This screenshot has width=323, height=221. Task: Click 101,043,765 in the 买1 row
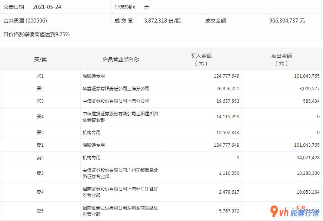(x=307, y=76)
